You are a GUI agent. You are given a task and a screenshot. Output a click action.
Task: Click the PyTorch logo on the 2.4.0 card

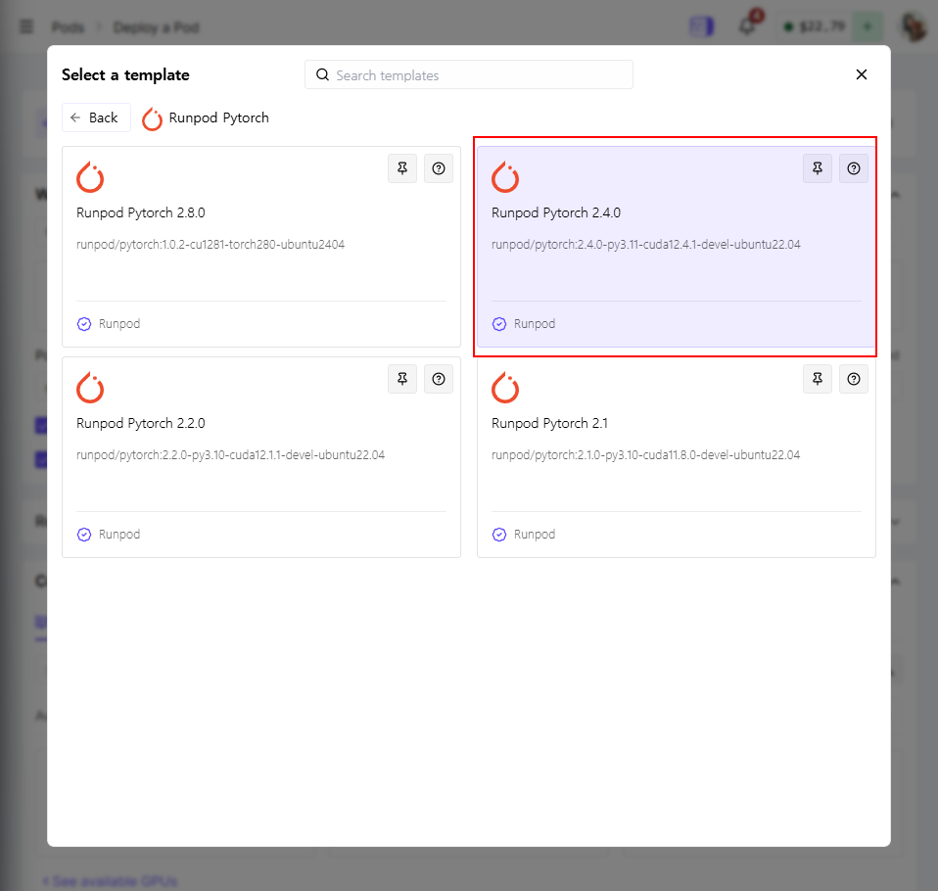[x=505, y=177]
